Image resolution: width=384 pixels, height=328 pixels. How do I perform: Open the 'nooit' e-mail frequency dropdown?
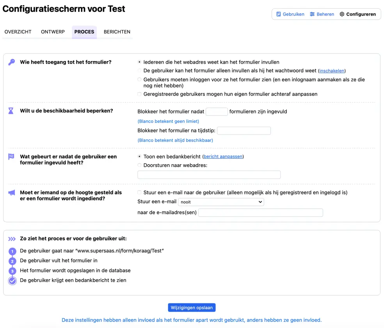(x=221, y=202)
